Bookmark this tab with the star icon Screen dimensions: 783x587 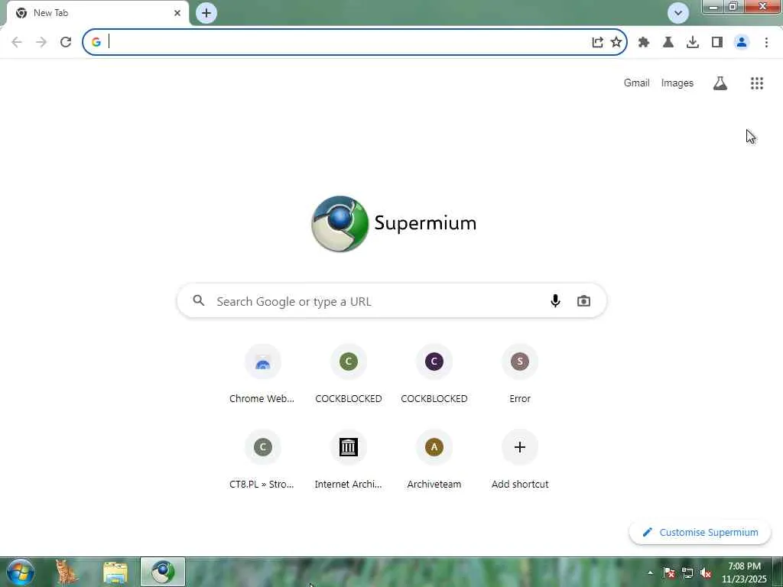point(616,42)
